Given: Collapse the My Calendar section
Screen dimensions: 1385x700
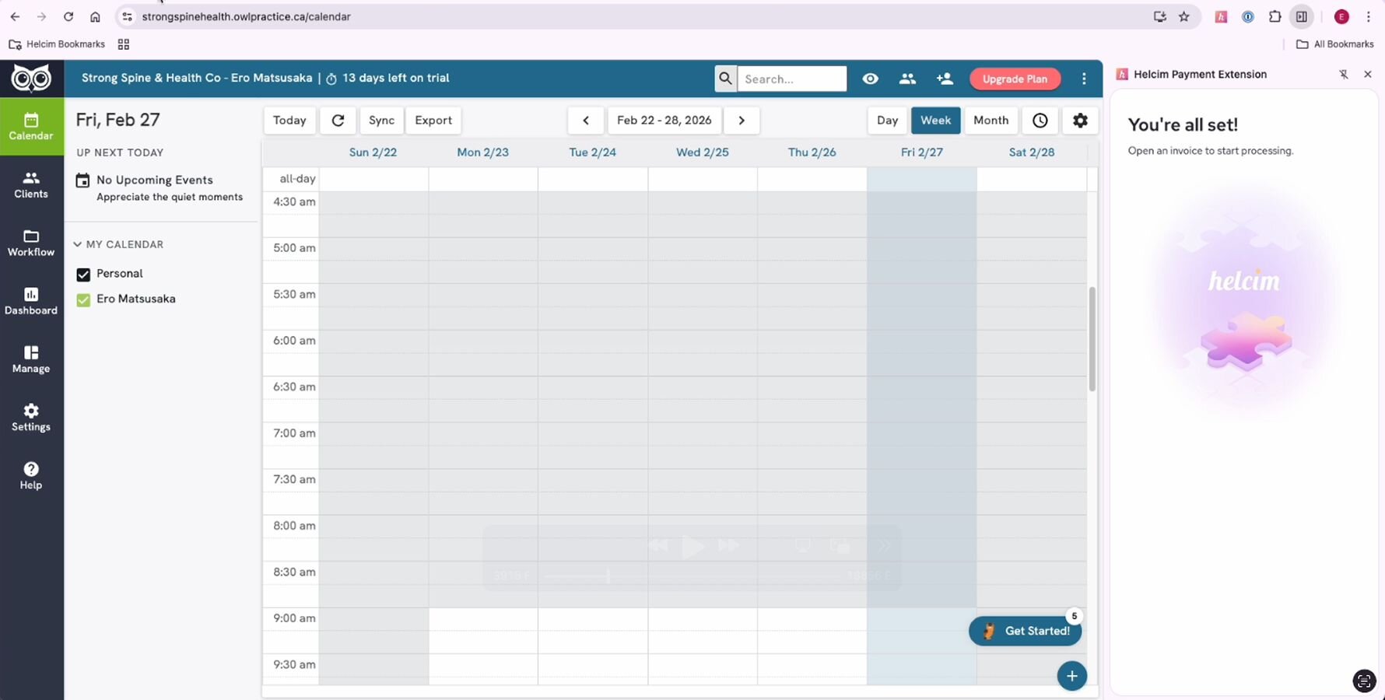Looking at the screenshot, I should coord(78,244).
